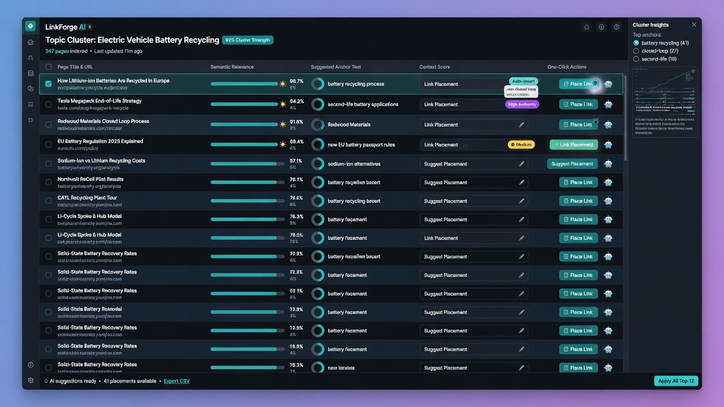The height and width of the screenshot is (407, 724).
Task: Edit context with pencil in Northvolt row
Action: coord(522,183)
